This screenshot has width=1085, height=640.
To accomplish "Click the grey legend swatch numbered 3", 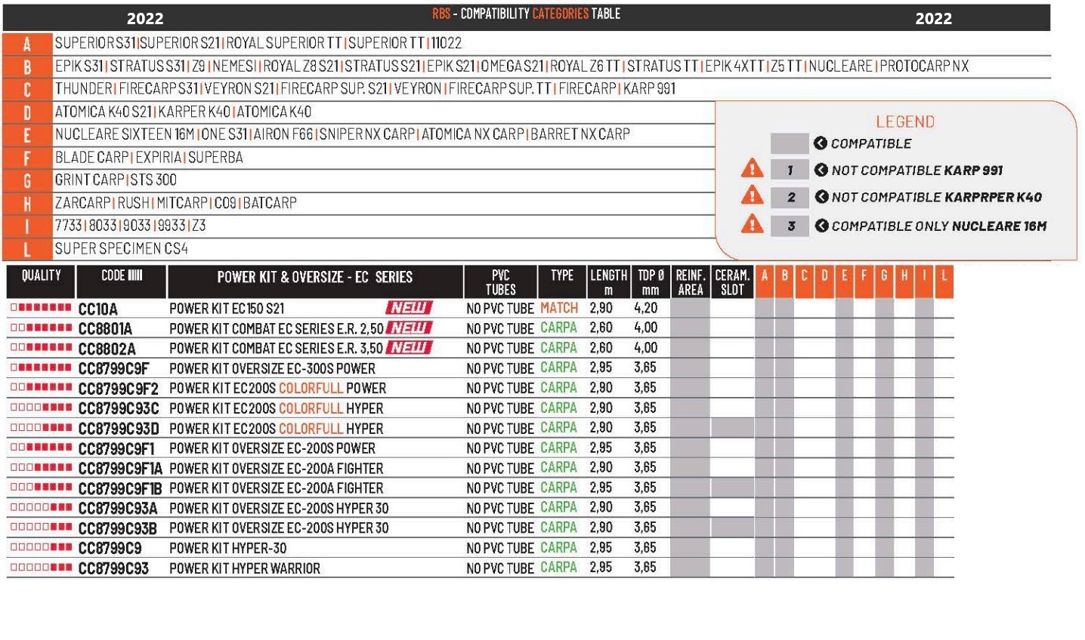I will point(790,226).
